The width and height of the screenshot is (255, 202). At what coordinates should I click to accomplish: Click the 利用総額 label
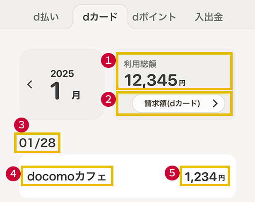pyautogui.click(x=140, y=64)
